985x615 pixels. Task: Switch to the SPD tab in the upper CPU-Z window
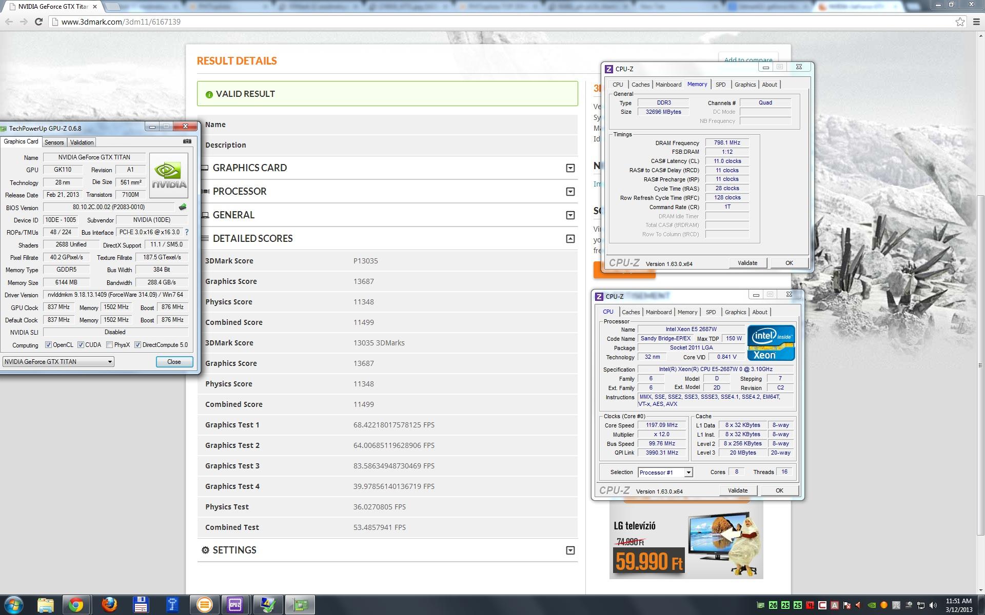click(720, 85)
